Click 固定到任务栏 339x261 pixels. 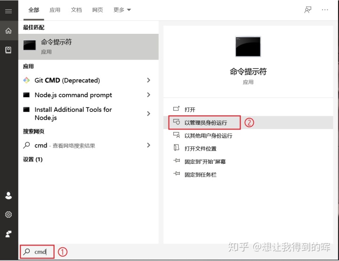point(200,174)
